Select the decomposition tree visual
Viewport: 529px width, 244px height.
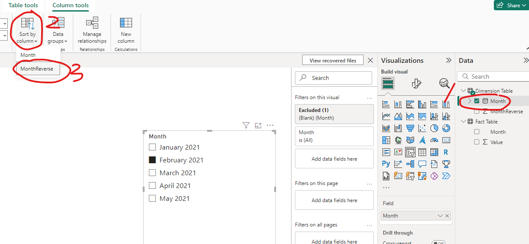click(x=410, y=164)
